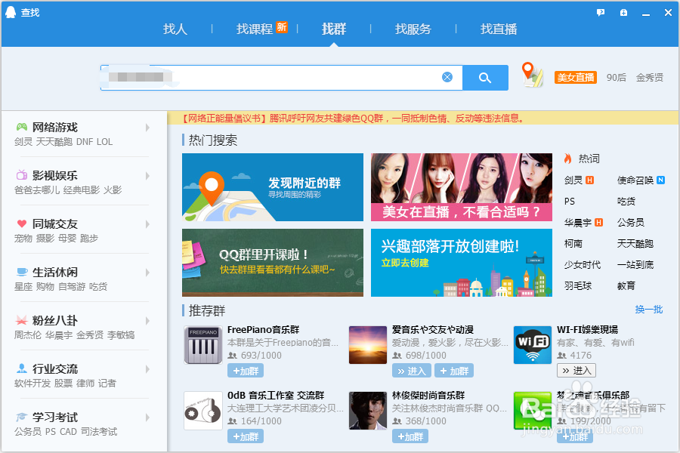680x453 pixels.
Task: Expand the 生活休闲 category arrow
Action: pos(147,273)
